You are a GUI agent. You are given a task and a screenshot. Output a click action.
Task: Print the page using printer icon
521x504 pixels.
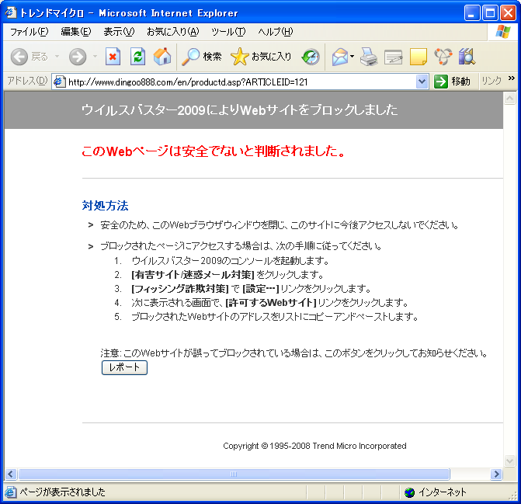[369, 57]
